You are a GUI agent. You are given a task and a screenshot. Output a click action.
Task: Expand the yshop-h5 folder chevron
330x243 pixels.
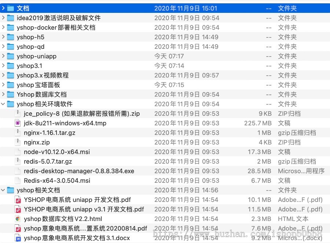click(3, 37)
